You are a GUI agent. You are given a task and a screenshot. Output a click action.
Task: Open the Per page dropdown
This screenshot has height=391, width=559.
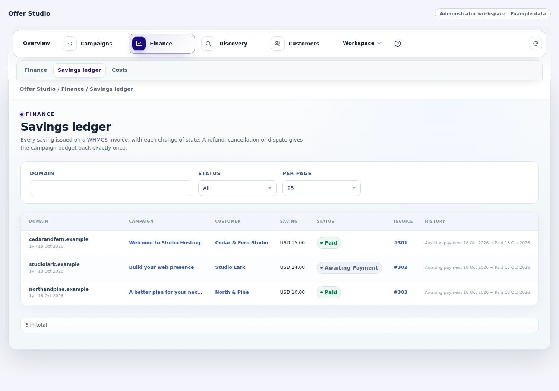[x=322, y=188]
